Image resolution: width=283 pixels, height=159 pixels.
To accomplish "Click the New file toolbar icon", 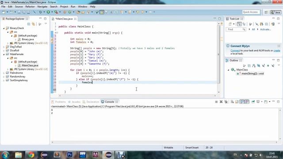I will pos(4,12).
